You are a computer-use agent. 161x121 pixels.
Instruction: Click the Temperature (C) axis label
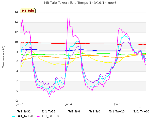point(3,57)
